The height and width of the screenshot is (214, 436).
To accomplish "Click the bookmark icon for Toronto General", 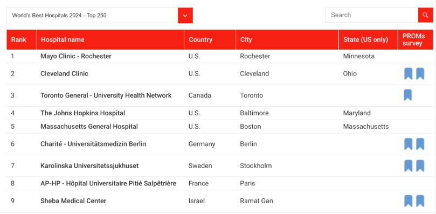I will click(x=408, y=95).
